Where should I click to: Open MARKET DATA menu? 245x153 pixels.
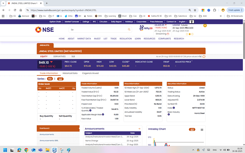click(84, 39)
